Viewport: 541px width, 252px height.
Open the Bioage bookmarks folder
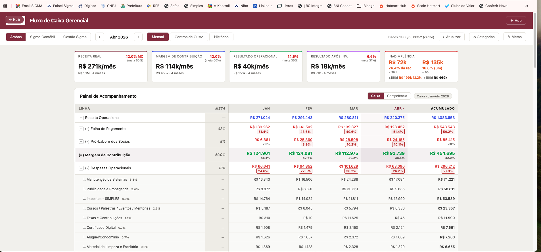[365, 6]
